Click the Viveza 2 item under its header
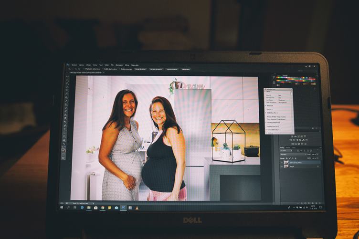Screen dimensions: 359x239 [270, 110]
